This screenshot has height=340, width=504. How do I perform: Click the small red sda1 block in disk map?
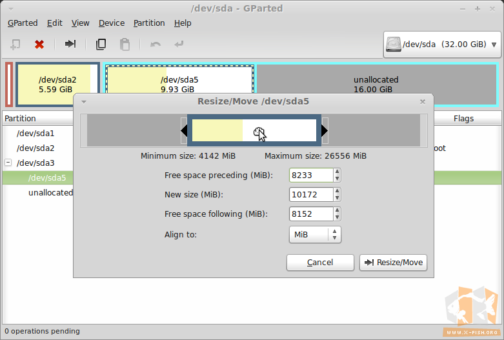tap(9, 85)
